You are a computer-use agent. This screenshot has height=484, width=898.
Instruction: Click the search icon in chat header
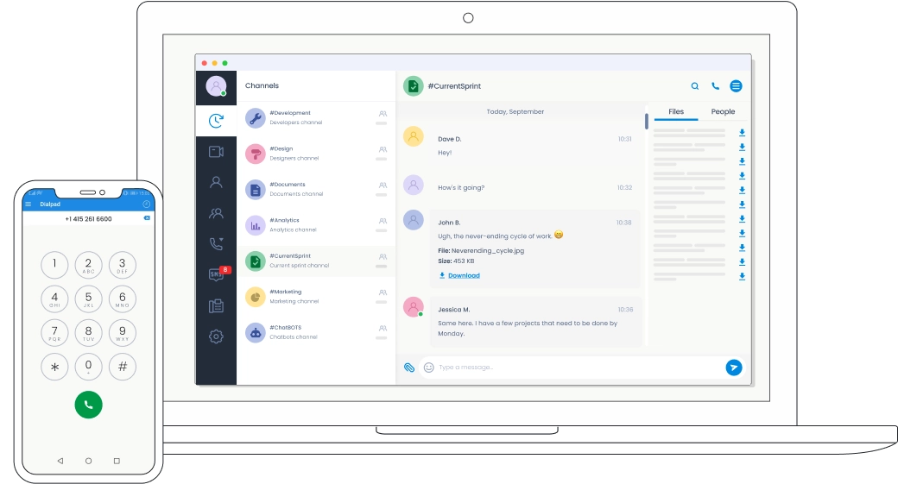(x=695, y=86)
